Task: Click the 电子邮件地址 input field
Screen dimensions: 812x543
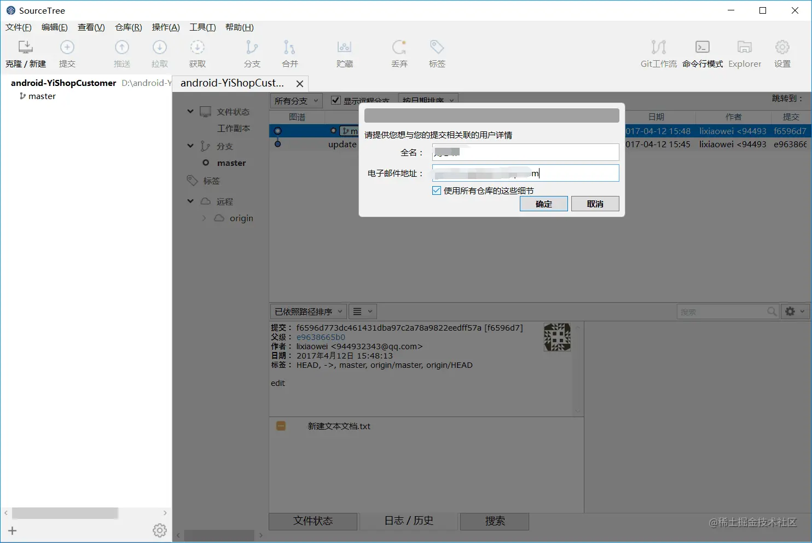Action: pos(526,173)
